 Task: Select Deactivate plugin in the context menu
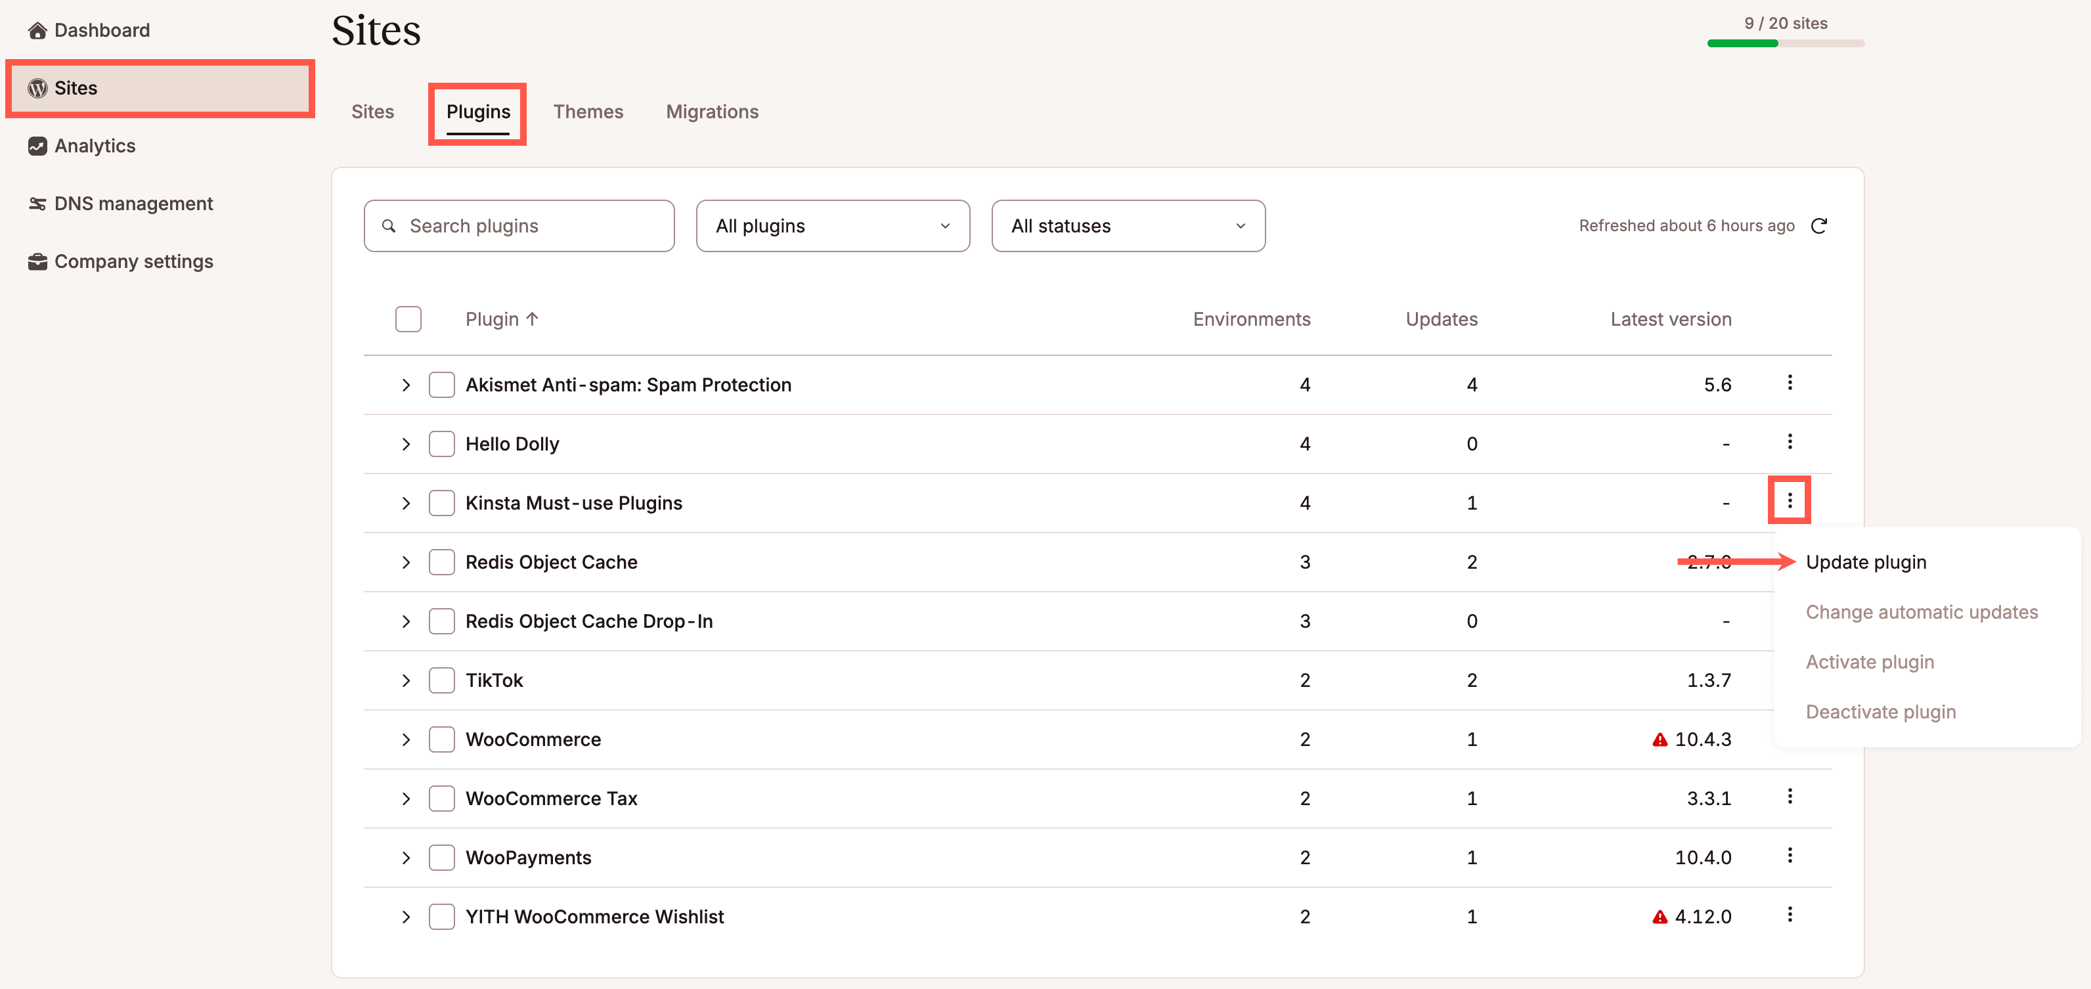coord(1882,711)
